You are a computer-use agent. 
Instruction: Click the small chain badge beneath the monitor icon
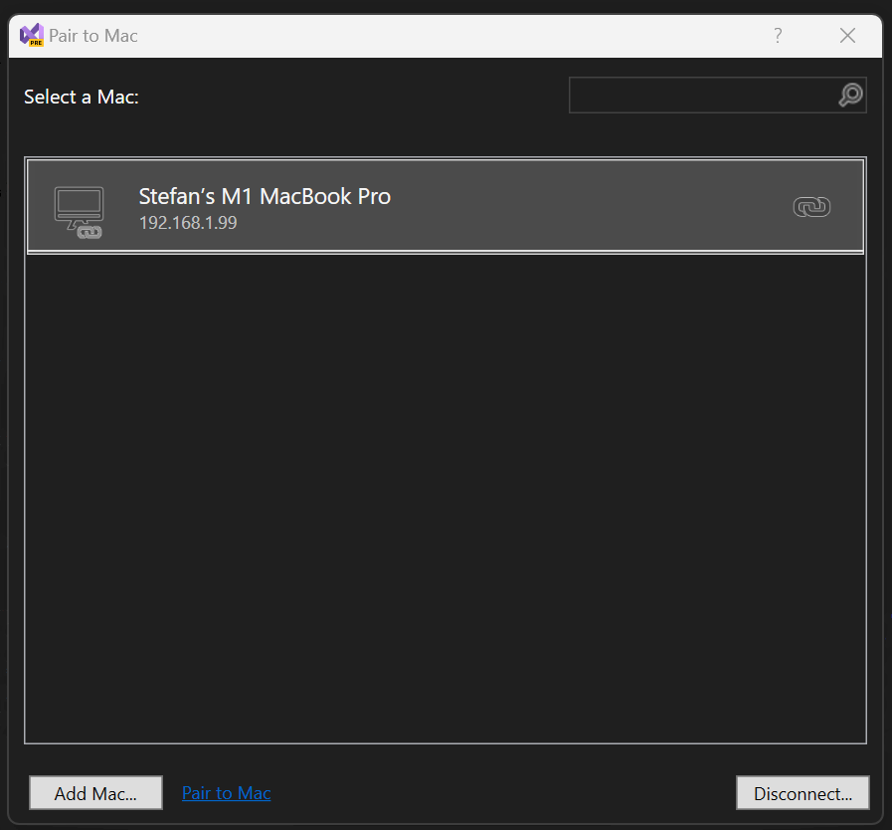click(x=89, y=231)
